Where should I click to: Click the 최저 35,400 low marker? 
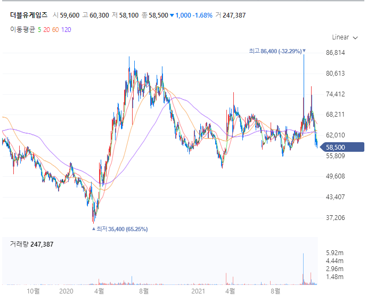[x=120, y=229]
